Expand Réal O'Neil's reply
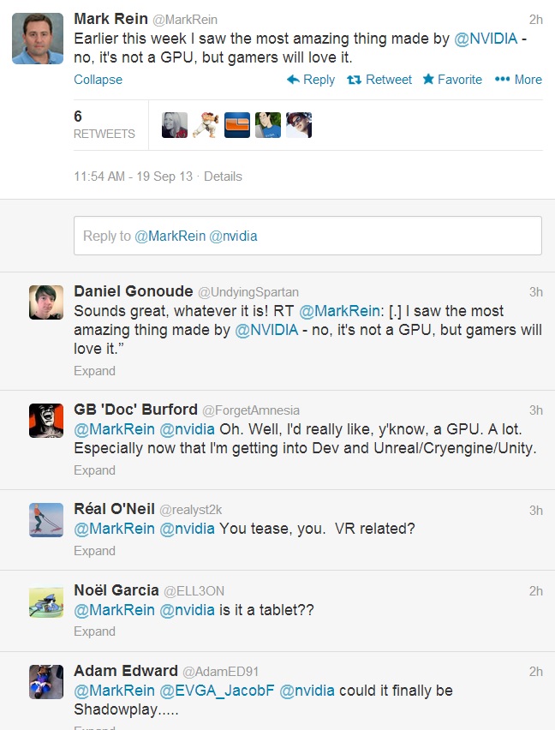The height and width of the screenshot is (730, 555). 94,551
